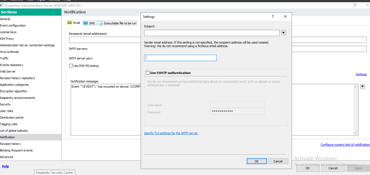Click the question mark help button in Settings

273,17
